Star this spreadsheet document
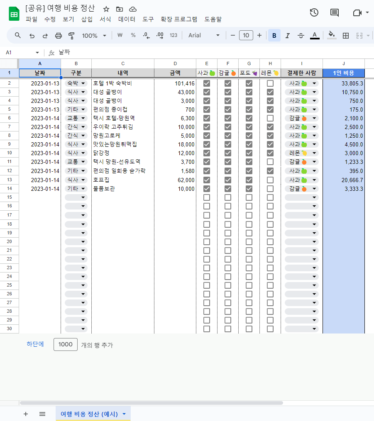 pyautogui.click(x=106, y=9)
